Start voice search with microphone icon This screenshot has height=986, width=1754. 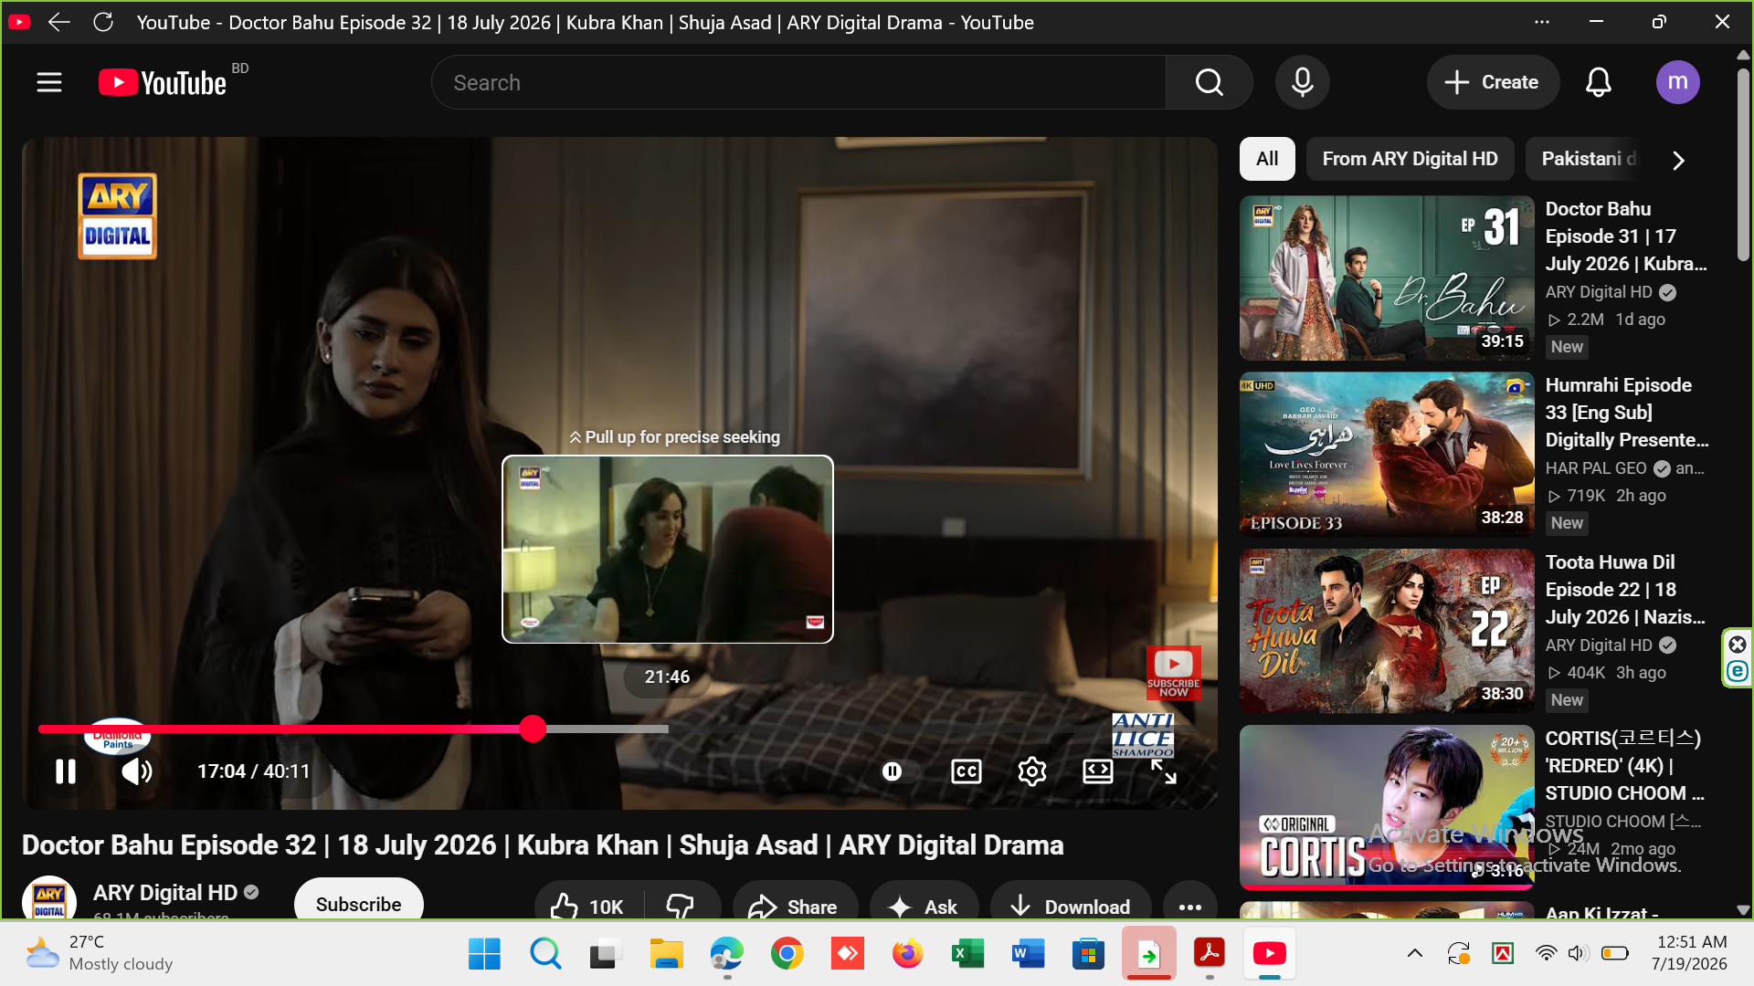click(x=1303, y=82)
